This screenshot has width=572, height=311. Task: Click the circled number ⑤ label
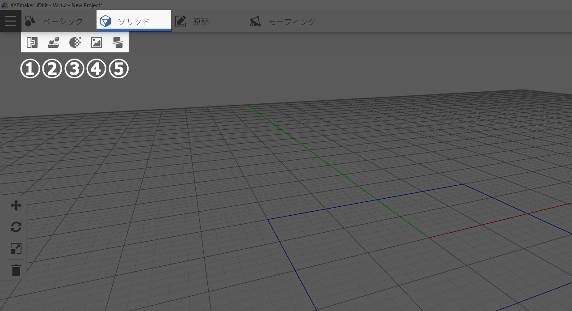point(119,69)
